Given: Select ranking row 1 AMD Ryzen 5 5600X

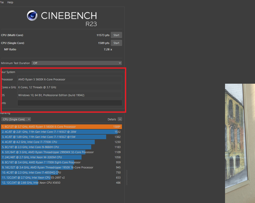Looking at the screenshot, I should click(x=61, y=127).
